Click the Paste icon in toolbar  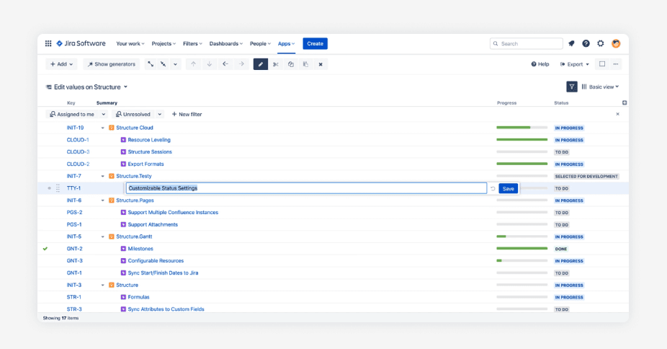click(x=305, y=64)
